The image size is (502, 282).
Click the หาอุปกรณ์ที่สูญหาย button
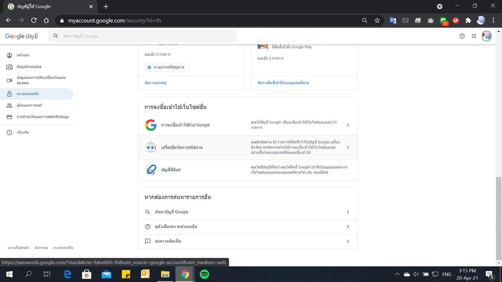tap(167, 67)
